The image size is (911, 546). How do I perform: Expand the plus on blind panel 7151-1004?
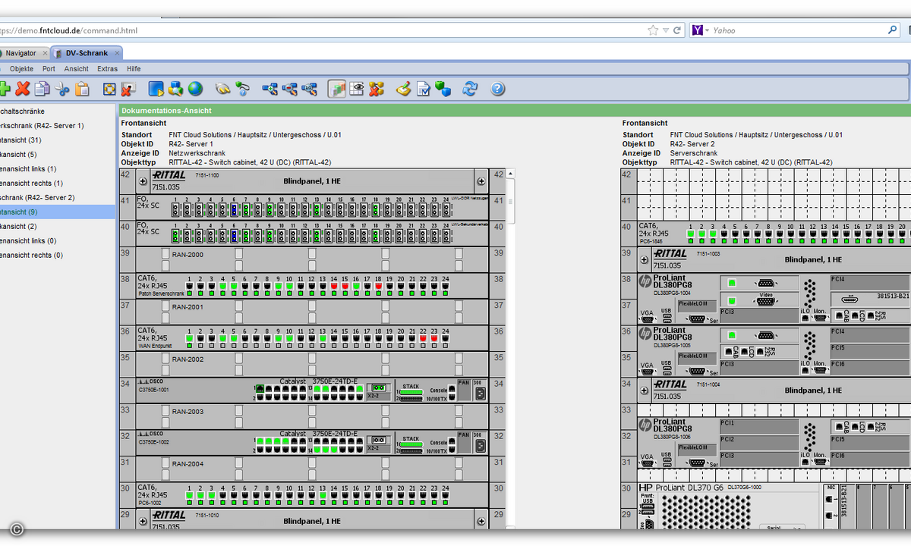coord(645,390)
